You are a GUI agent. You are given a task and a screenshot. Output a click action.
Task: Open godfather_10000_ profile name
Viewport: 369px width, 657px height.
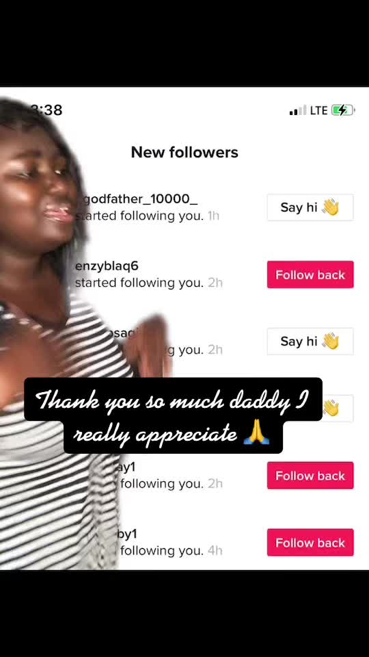click(x=140, y=199)
